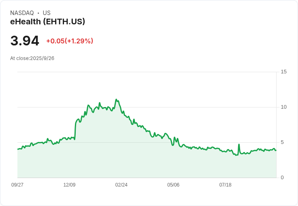Select the NASDAQ exchange label
This screenshot has height=206, width=298.
click(x=22, y=13)
